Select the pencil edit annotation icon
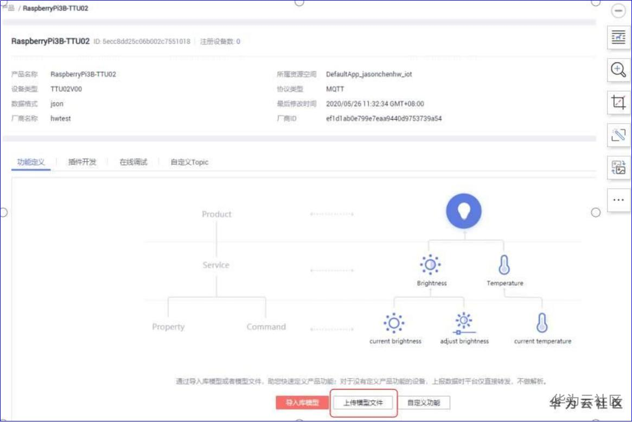632x422 pixels. tap(618, 135)
